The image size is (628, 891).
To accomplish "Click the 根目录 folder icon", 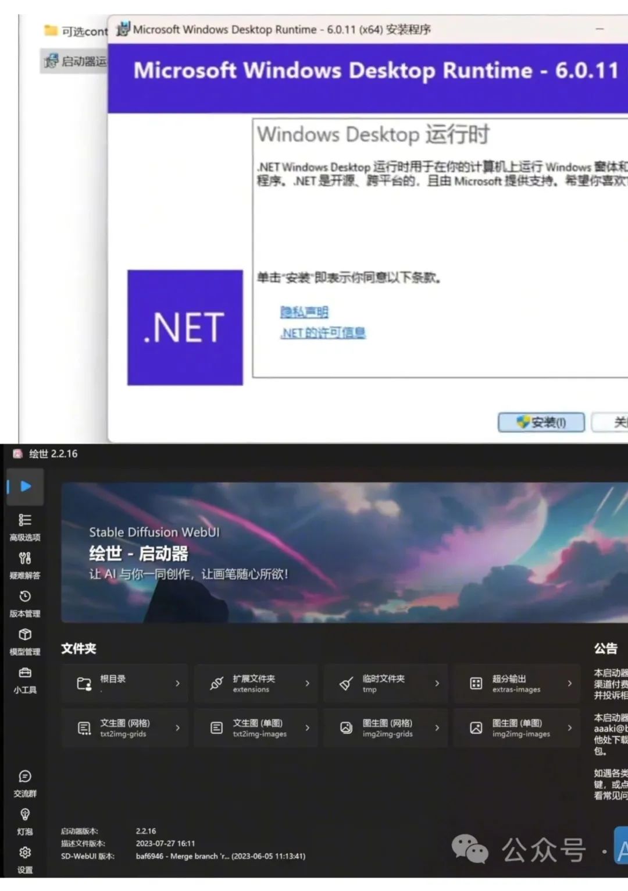I will pyautogui.click(x=84, y=683).
